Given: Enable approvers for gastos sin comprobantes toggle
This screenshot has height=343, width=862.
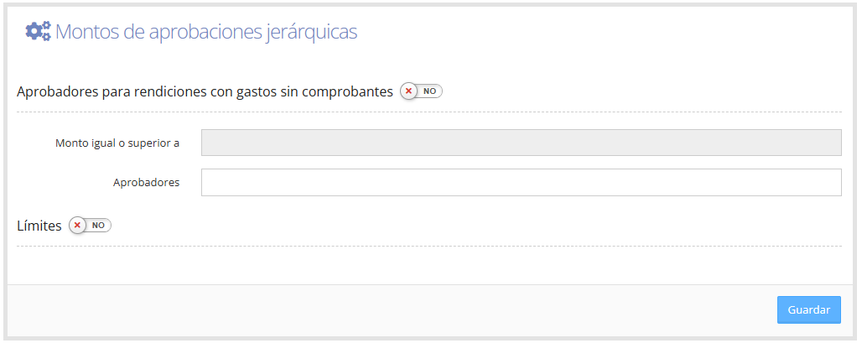Looking at the screenshot, I should (x=422, y=91).
